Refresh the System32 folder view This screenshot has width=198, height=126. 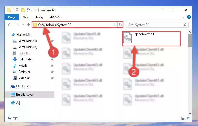click(120, 25)
